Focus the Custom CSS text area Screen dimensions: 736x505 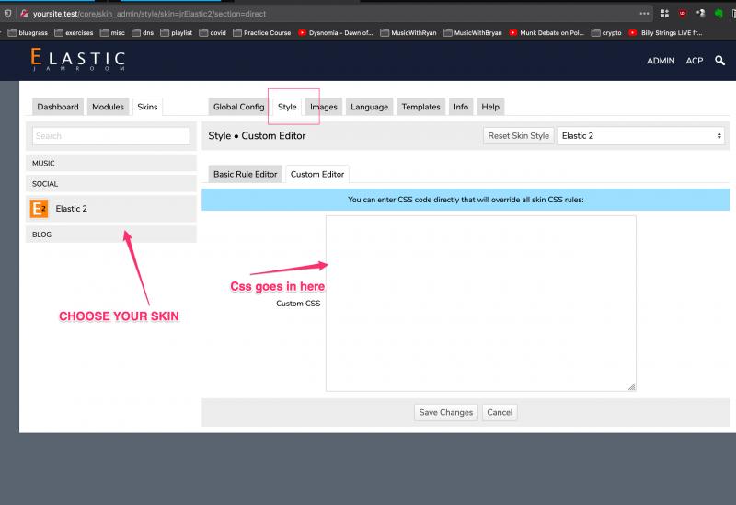point(481,304)
